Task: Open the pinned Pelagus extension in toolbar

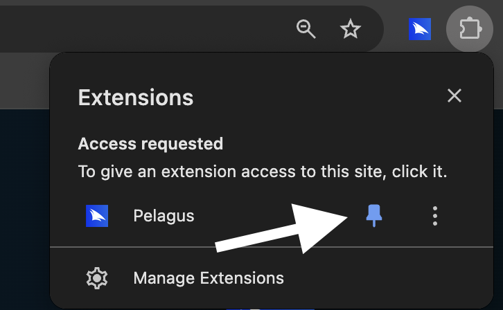Action: (420, 29)
